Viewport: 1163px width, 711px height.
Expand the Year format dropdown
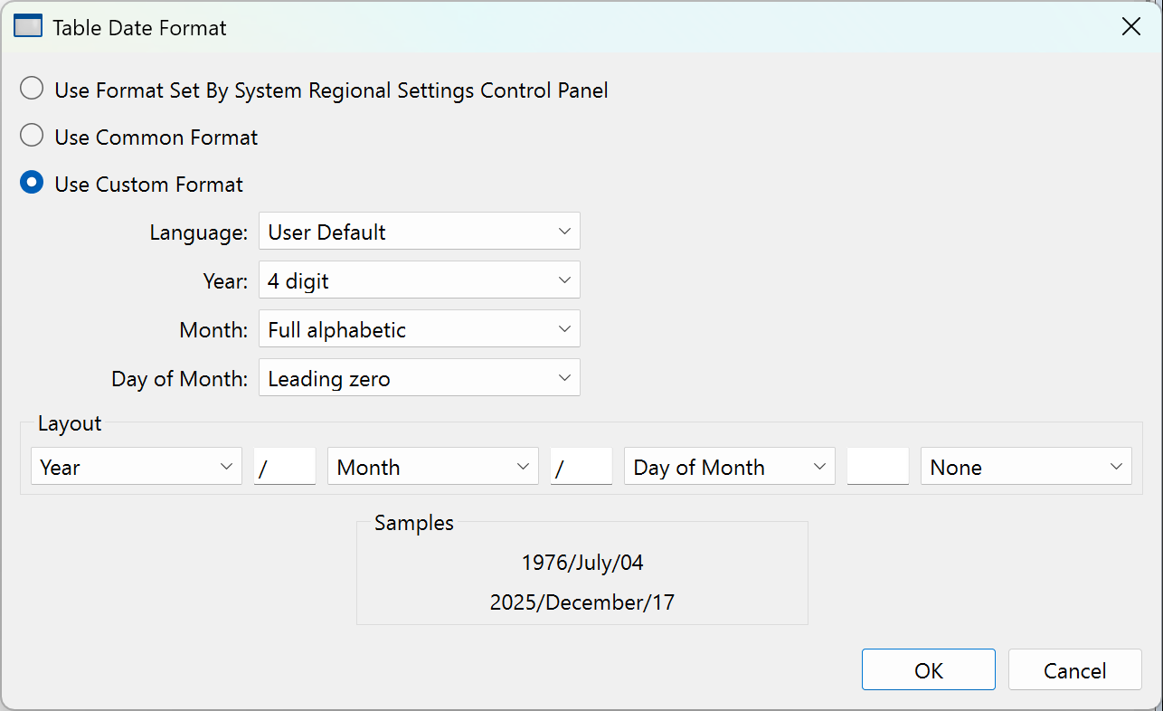pos(419,280)
